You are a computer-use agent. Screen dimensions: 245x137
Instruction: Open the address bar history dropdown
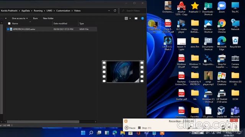[109, 11]
